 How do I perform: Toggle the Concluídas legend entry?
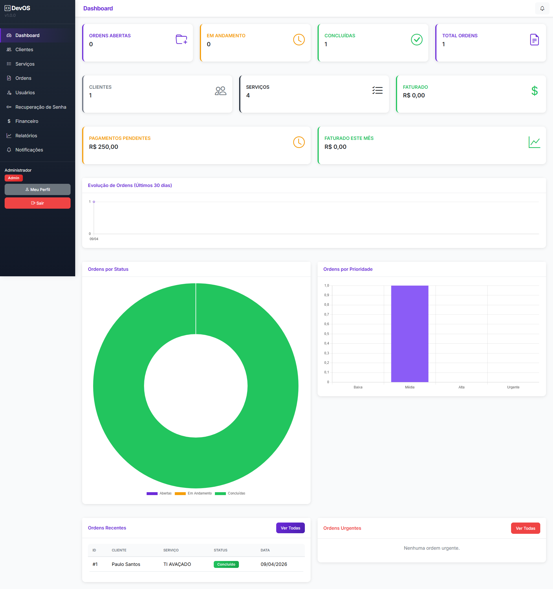[x=230, y=493]
